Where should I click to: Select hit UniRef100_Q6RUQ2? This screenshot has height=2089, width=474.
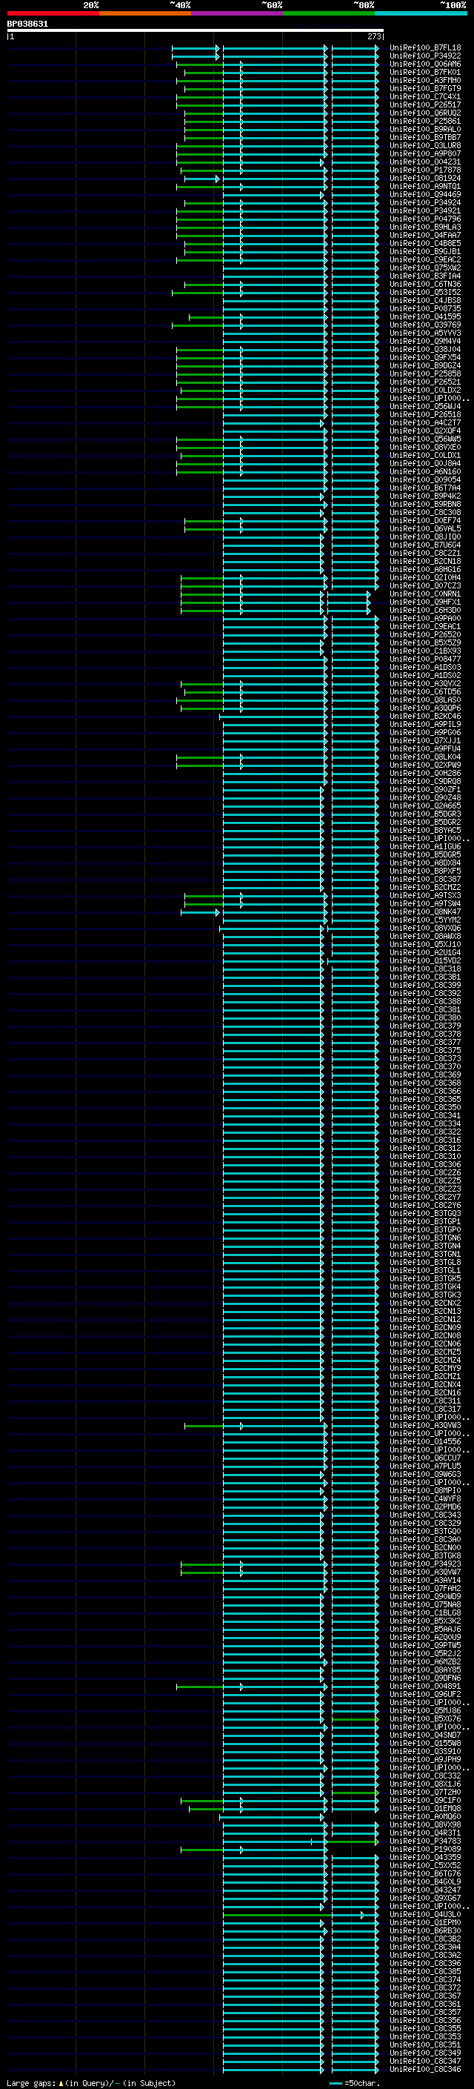tap(424, 113)
